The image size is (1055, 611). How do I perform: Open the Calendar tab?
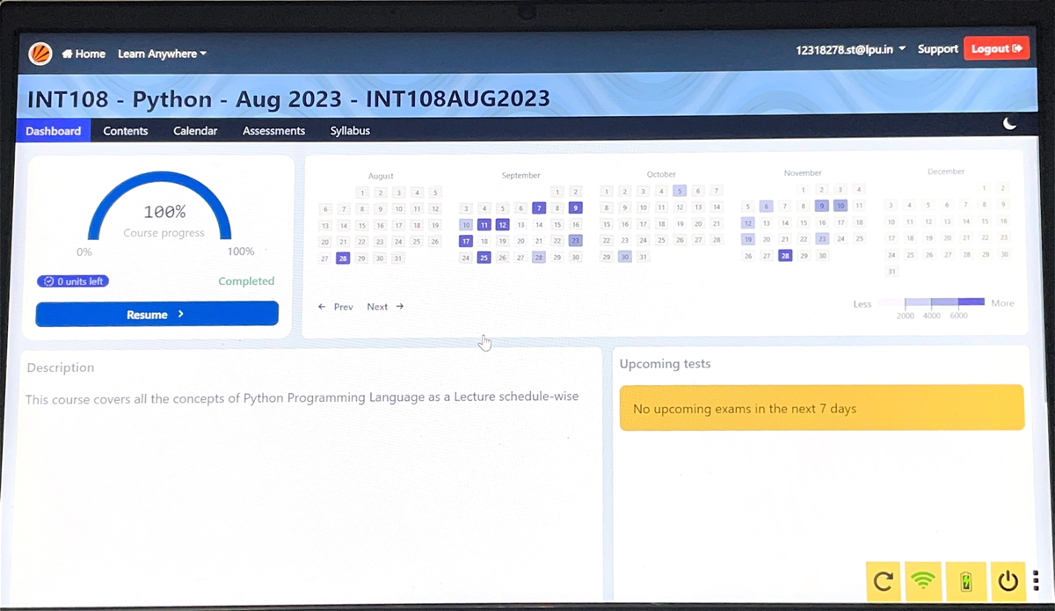[x=195, y=131]
